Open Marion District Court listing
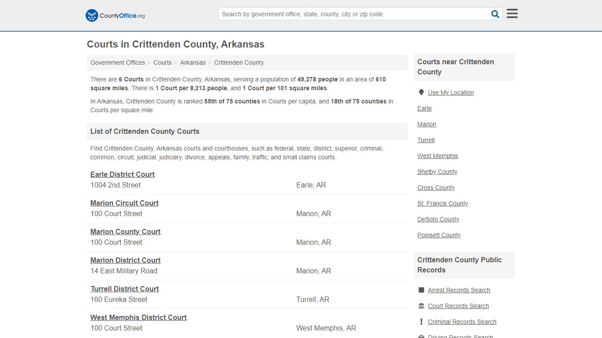 (126, 260)
